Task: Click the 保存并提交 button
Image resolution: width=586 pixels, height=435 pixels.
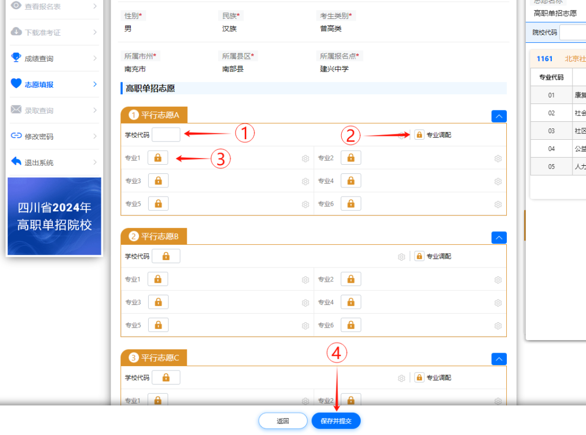Action: click(x=336, y=421)
